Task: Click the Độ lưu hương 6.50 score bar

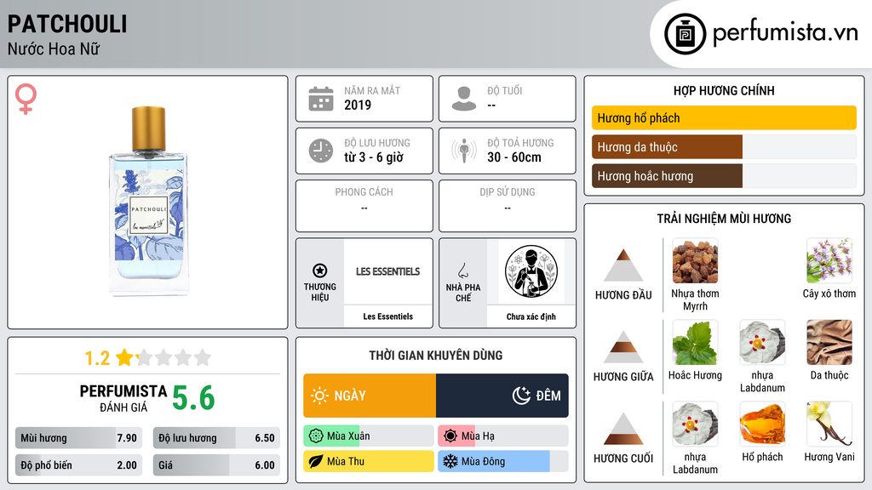Action: tap(216, 438)
